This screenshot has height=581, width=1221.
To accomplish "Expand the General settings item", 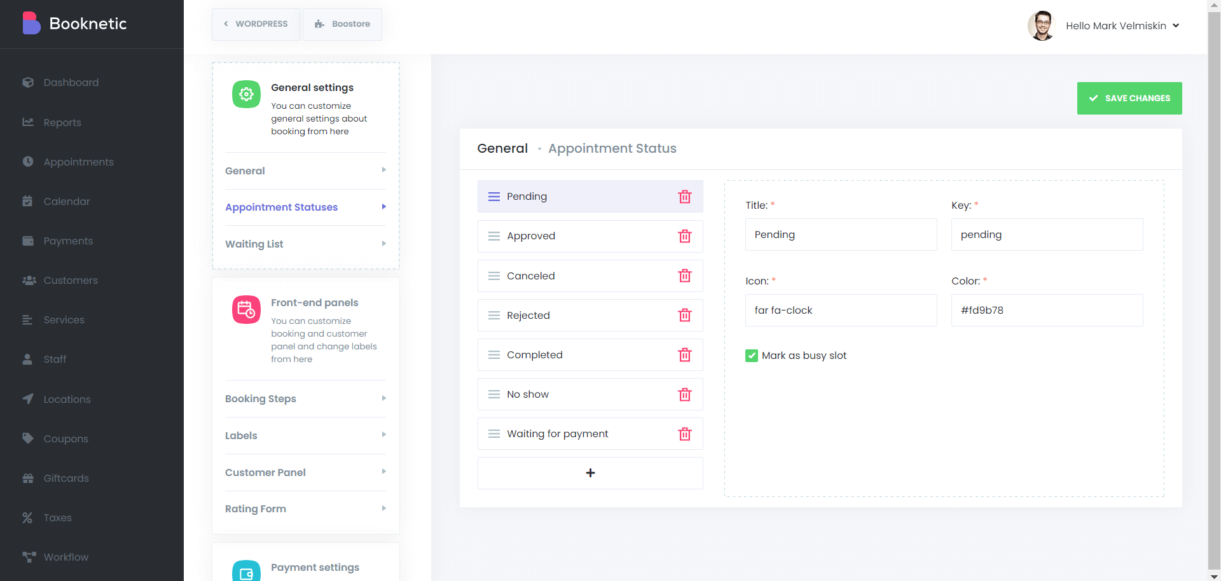I will point(305,171).
